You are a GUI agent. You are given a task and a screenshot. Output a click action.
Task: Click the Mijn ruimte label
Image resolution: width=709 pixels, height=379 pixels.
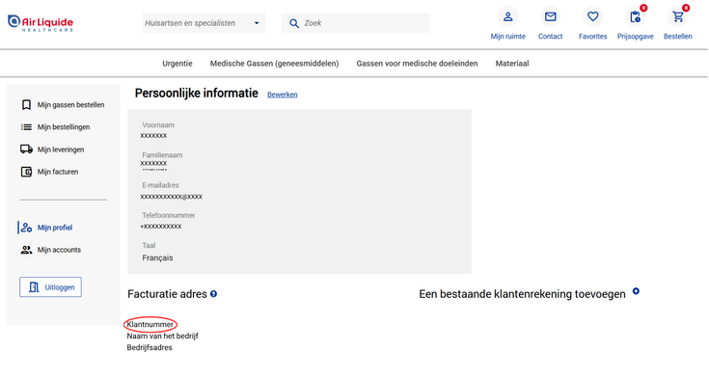(x=507, y=37)
